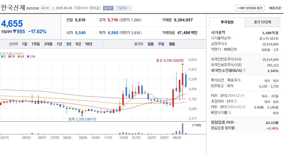
Task: Click the PER help question-mark icon
Action: 243,95
